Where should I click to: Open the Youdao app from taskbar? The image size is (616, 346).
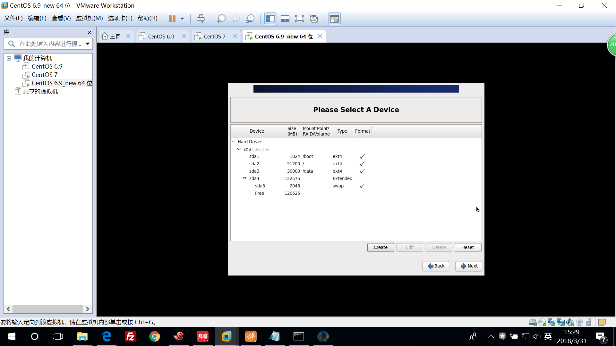(x=203, y=336)
